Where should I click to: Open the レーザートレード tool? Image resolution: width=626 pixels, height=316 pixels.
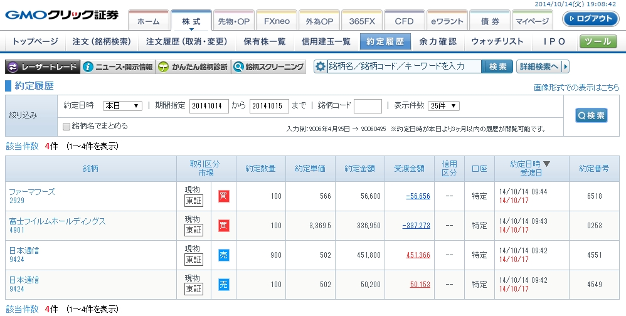[43, 66]
